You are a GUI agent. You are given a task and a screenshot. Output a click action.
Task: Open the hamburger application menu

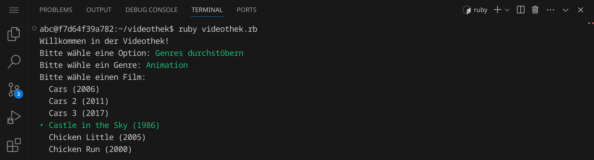14,10
